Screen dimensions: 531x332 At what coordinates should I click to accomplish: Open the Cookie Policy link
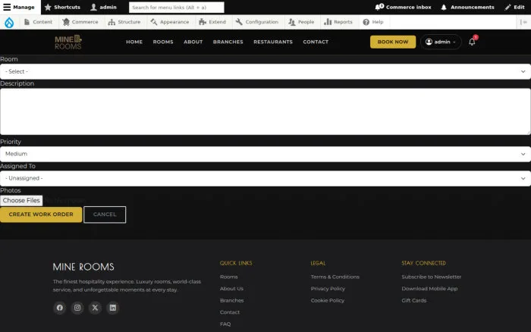coord(328,300)
